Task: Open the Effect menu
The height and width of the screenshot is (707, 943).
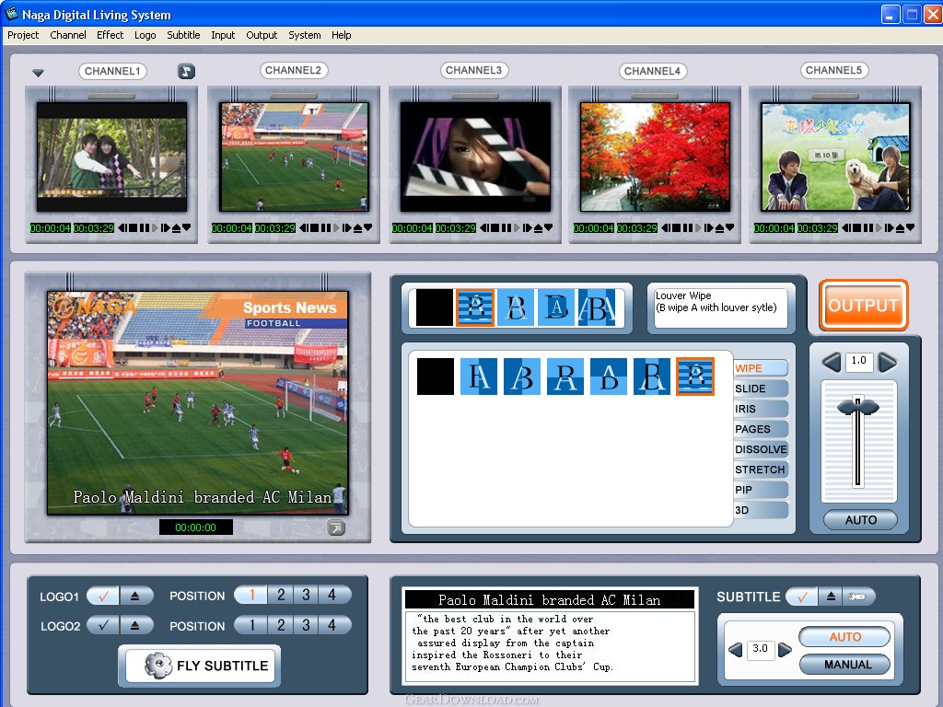Action: point(111,35)
